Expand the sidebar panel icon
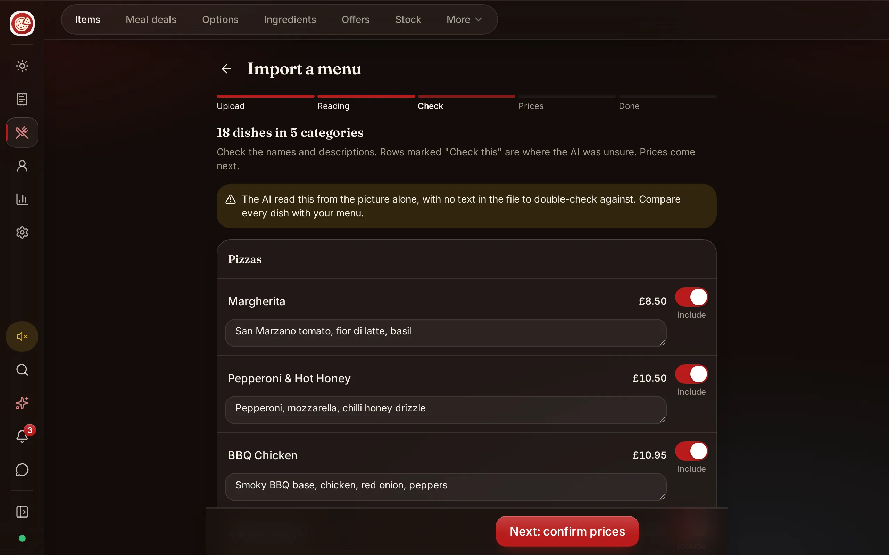 22,512
